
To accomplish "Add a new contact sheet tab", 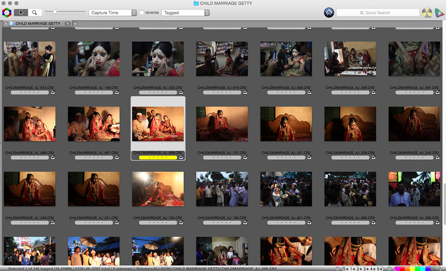I will (x=76, y=23).
